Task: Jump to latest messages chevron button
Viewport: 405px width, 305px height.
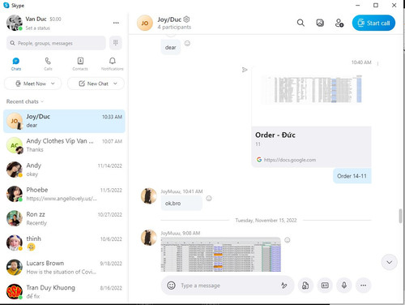Action: point(389,262)
